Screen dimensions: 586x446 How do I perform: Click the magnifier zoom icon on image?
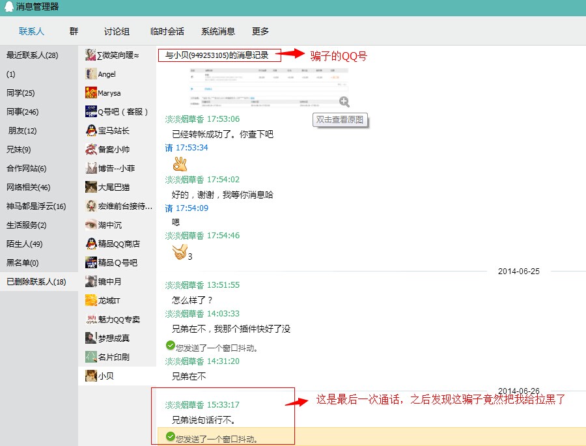point(344,102)
